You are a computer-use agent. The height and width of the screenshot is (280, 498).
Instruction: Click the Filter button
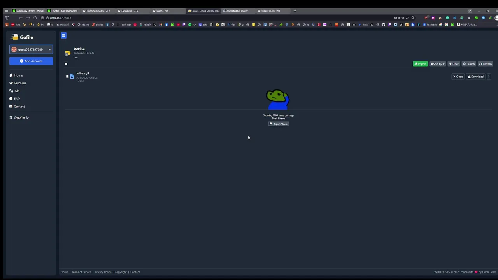(454, 64)
